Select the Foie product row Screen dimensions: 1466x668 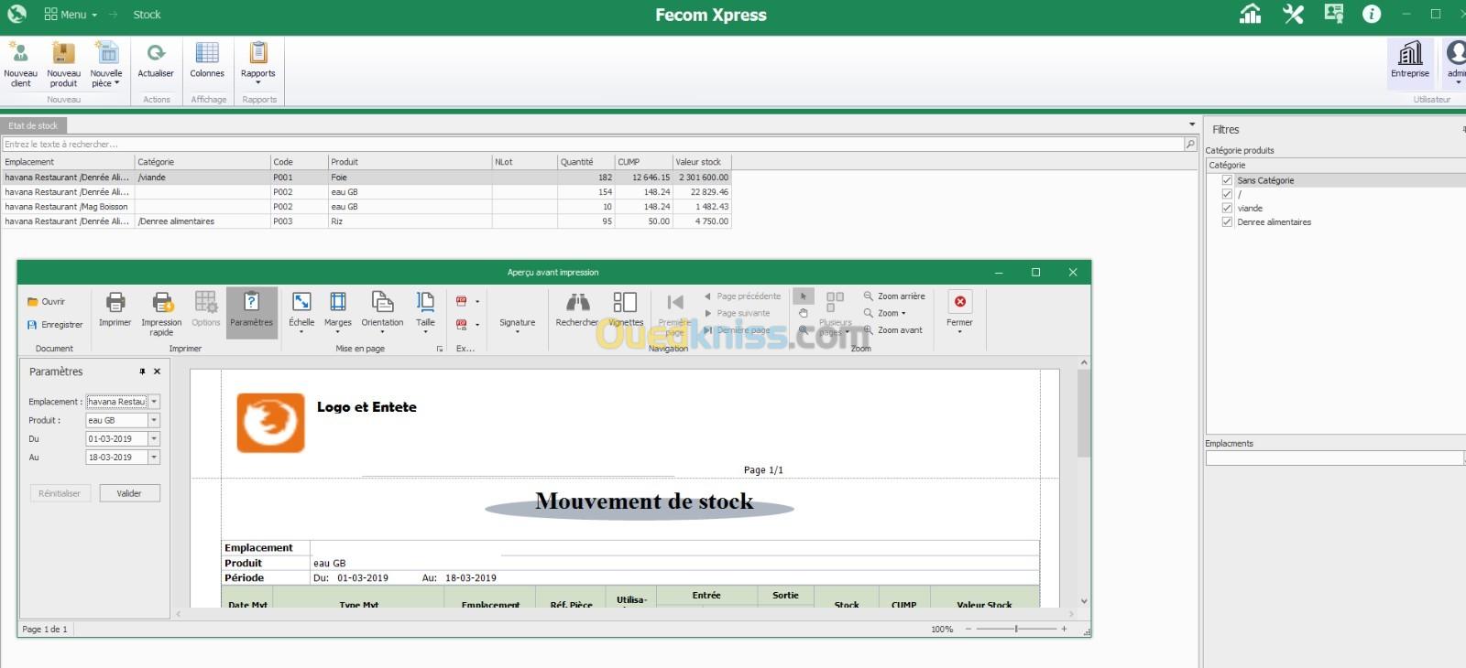(366, 178)
